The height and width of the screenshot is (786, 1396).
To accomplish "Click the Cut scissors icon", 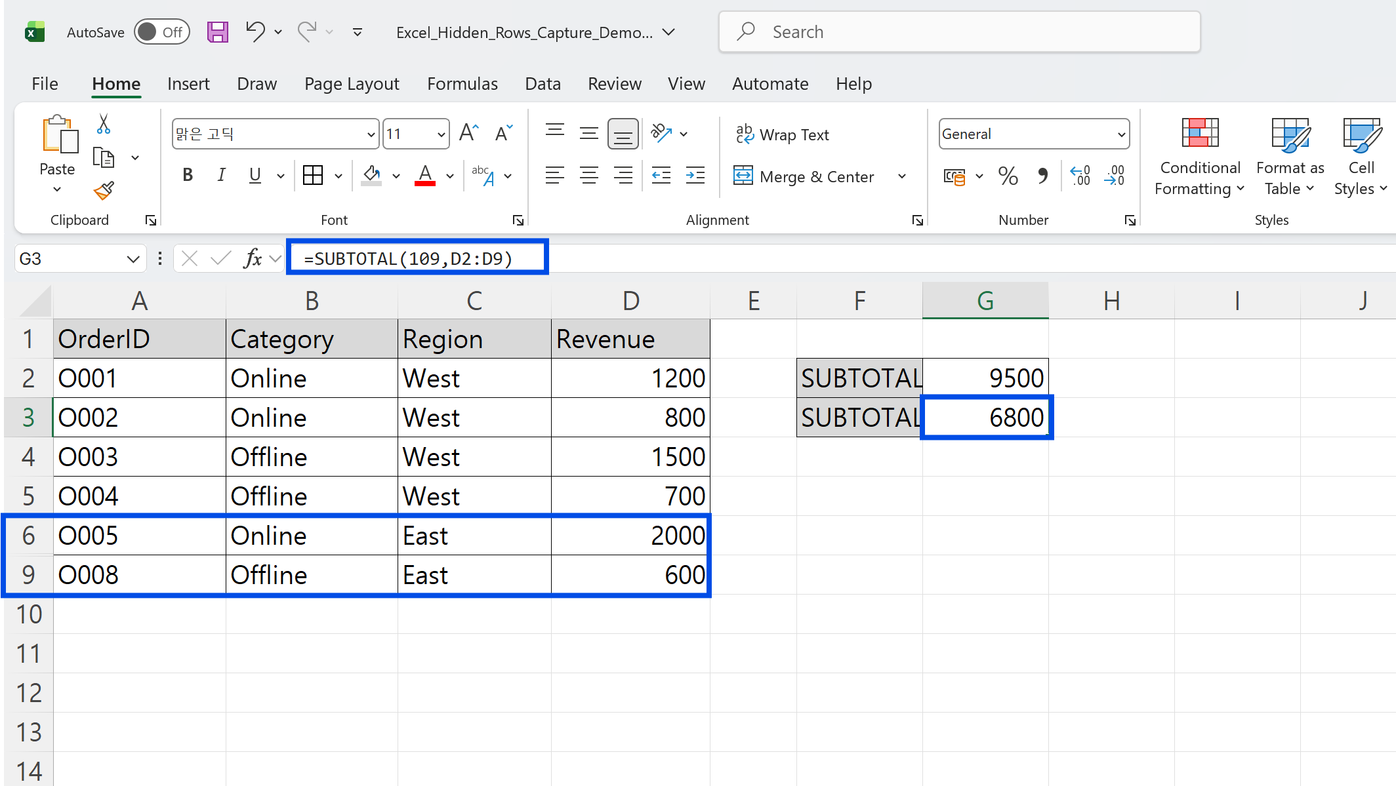I will [104, 124].
